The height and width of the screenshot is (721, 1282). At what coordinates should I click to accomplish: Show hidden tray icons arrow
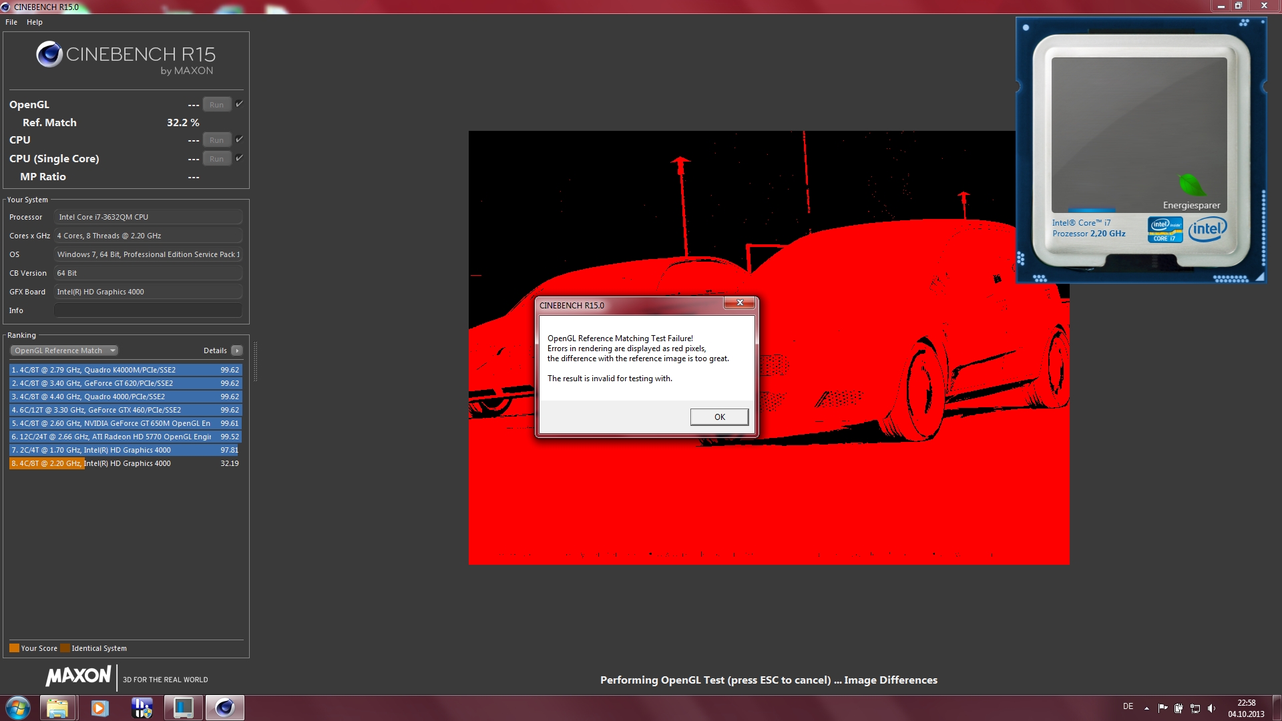click(x=1146, y=708)
